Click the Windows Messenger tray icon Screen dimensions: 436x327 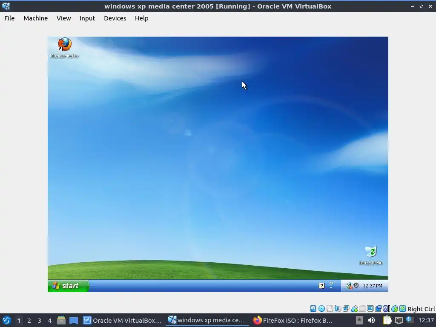349,286
